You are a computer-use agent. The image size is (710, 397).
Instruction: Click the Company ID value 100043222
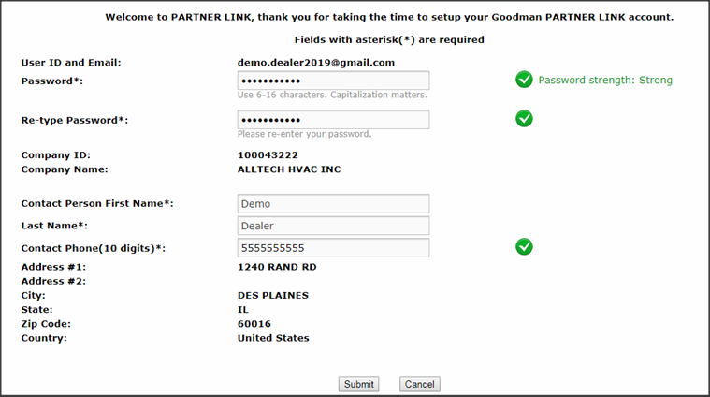[x=268, y=154]
